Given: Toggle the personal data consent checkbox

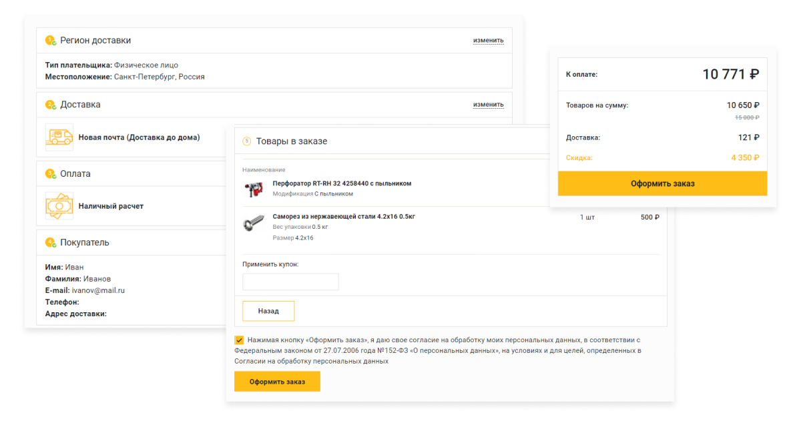Looking at the screenshot, I should [x=239, y=340].
